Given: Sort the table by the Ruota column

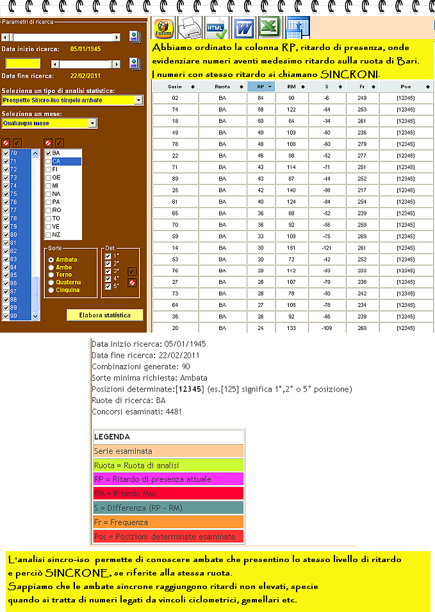Looking at the screenshot, I should point(222,86).
